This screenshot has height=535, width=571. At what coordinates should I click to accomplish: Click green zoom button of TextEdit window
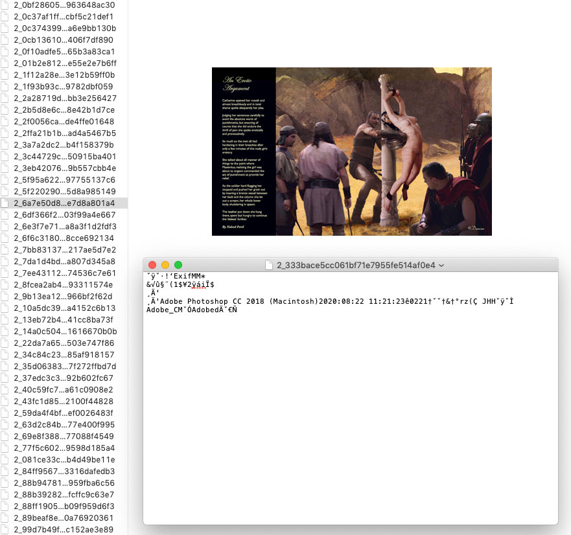tap(178, 265)
